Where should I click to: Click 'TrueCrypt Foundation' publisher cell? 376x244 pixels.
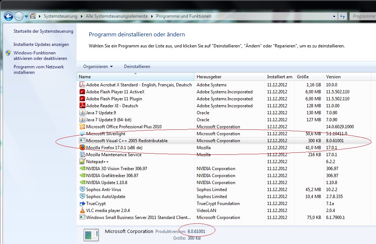tap(218, 203)
